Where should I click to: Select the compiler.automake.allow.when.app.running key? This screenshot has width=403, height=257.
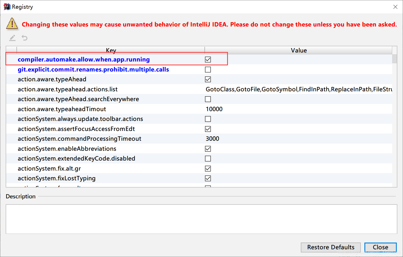(84, 59)
